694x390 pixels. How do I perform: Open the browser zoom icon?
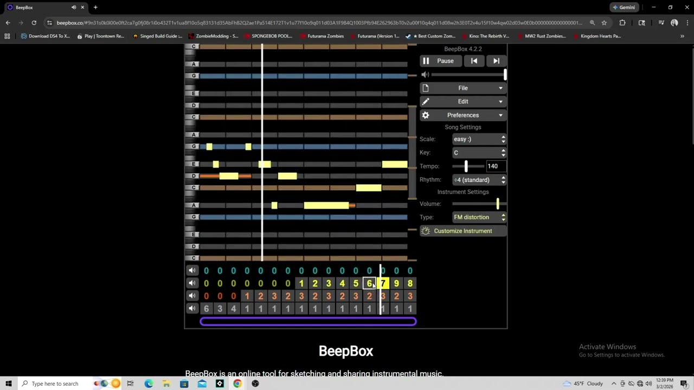(x=592, y=23)
